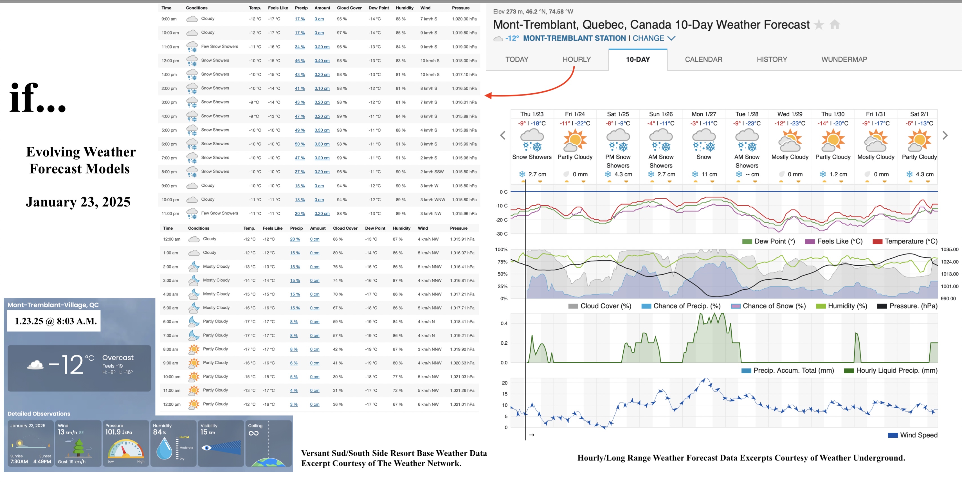
Task: Select Fri 1/24 partly cloudy sun icon
Action: 575,140
